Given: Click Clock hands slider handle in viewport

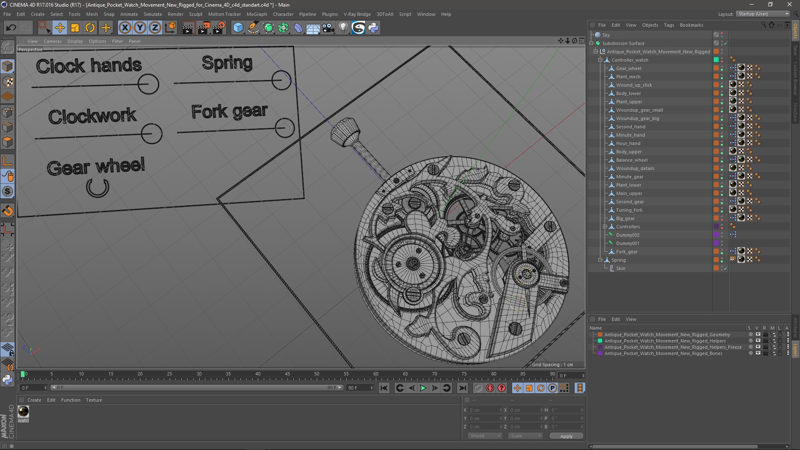Looking at the screenshot, I should coord(148,84).
